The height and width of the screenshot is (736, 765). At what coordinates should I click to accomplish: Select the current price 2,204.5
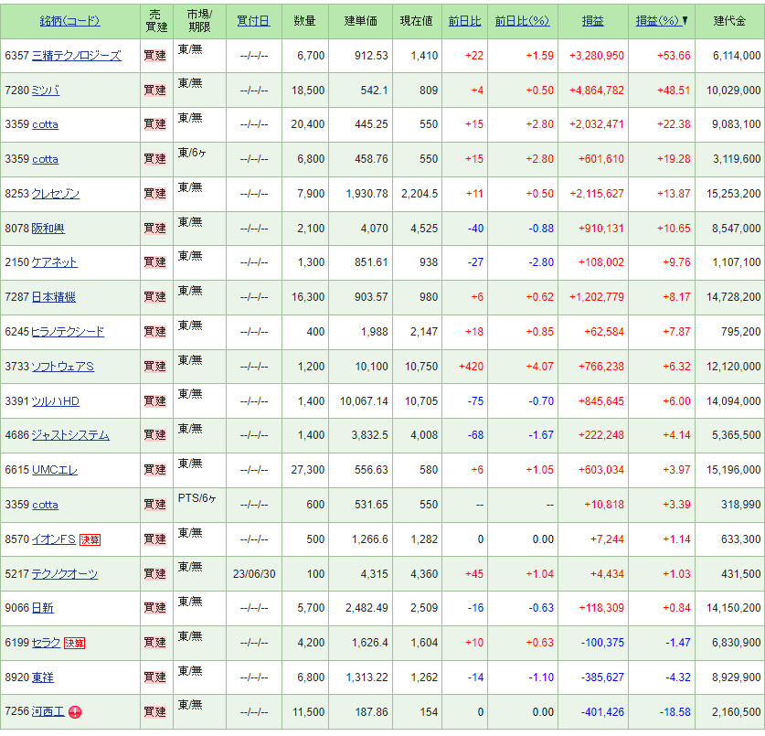click(420, 194)
